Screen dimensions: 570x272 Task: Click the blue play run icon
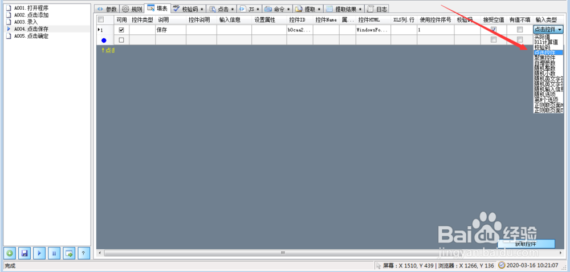click(x=39, y=253)
